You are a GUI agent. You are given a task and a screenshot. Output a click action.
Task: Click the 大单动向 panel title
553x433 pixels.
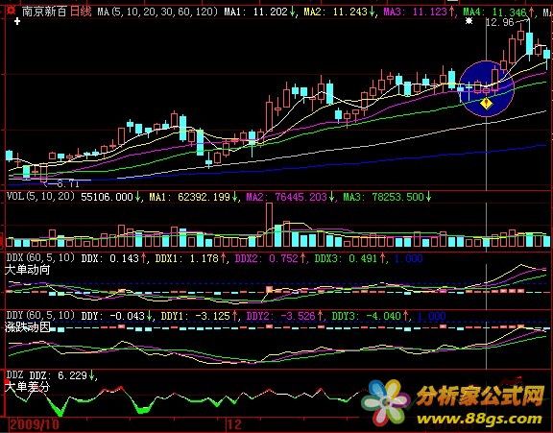point(28,270)
